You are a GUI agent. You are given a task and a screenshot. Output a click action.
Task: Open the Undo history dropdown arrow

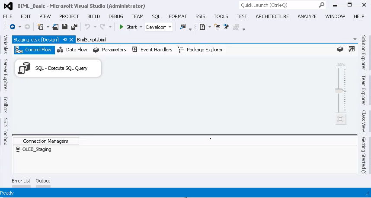point(95,27)
